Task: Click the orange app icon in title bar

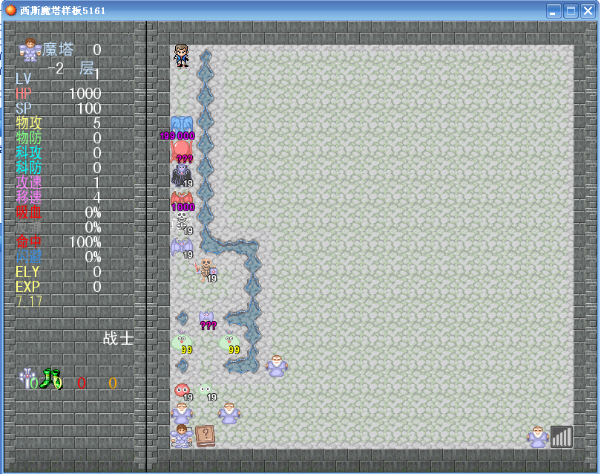Action: click(x=11, y=10)
